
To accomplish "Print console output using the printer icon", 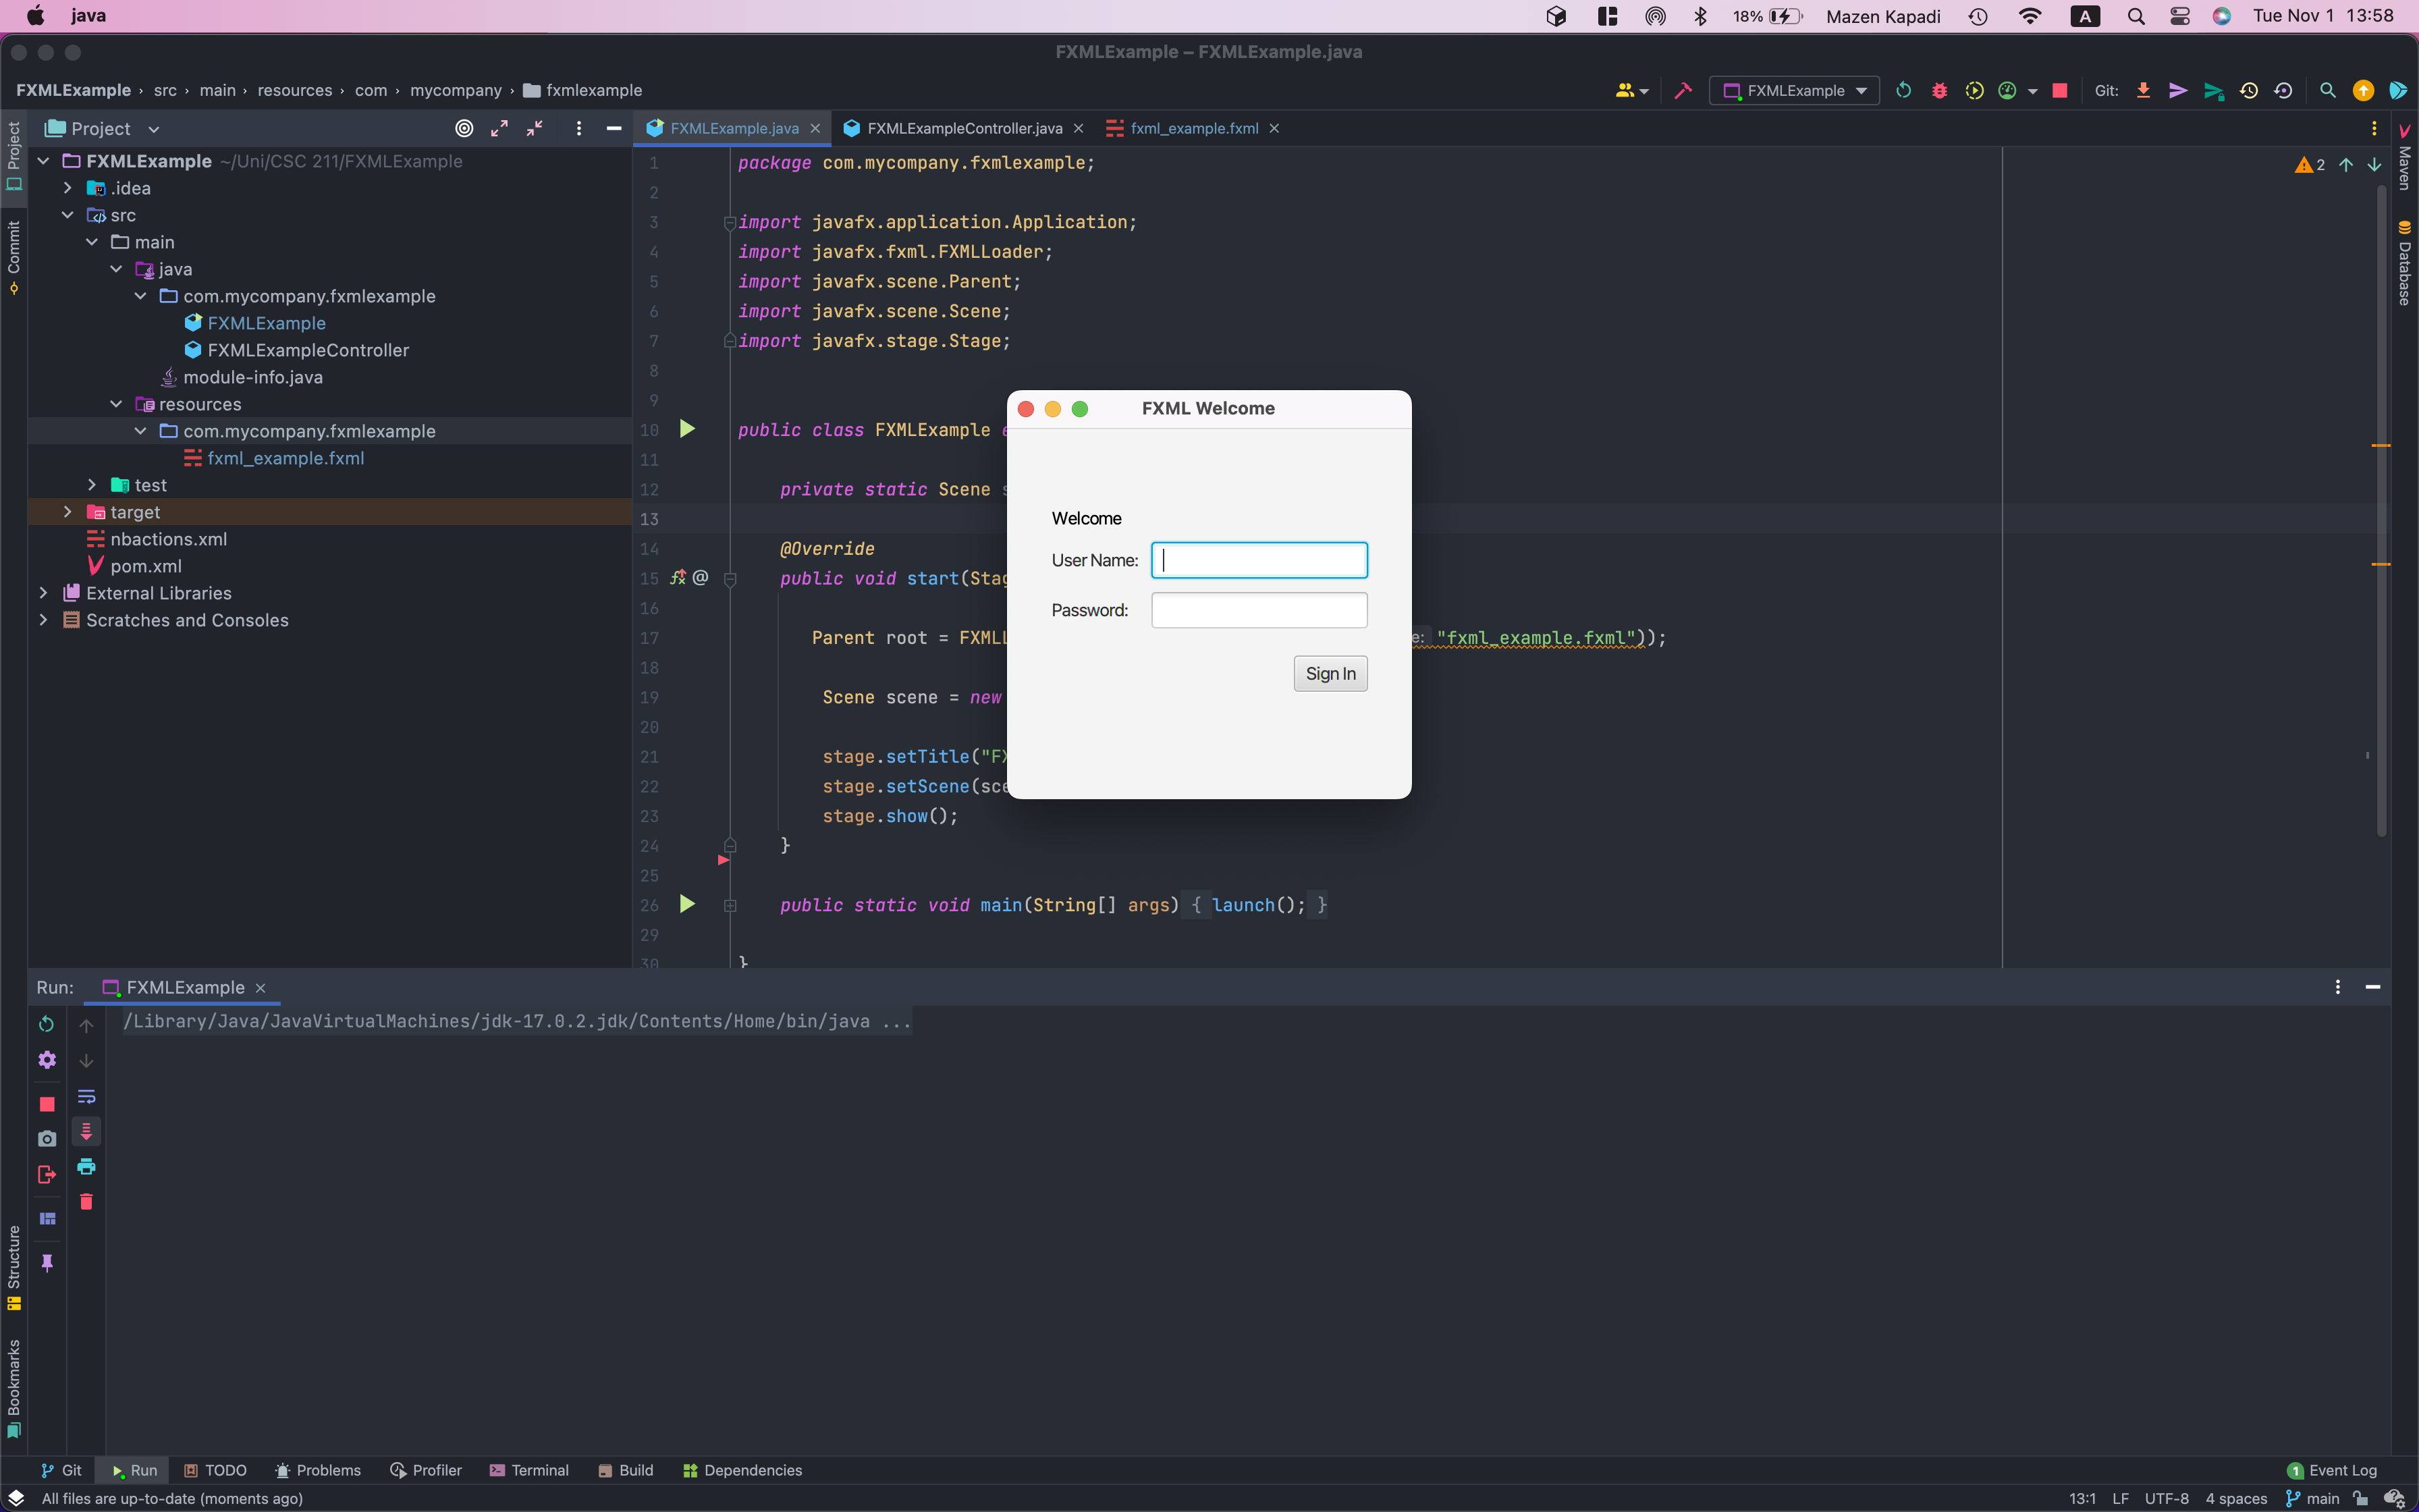I will (87, 1167).
